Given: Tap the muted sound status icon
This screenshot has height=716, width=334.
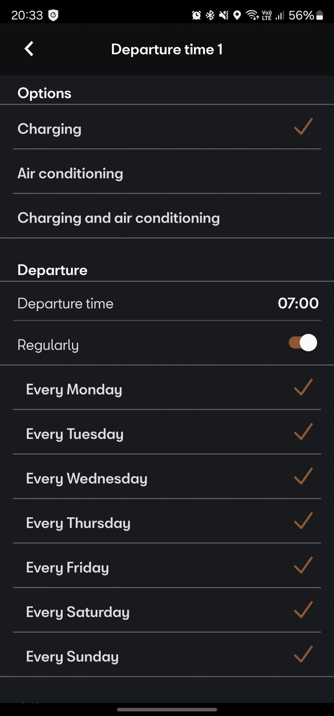Looking at the screenshot, I should (224, 15).
